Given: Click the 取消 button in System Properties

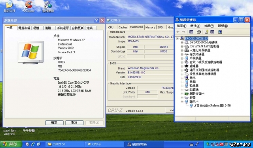Looking at the screenshot, I should [x=74, y=123].
